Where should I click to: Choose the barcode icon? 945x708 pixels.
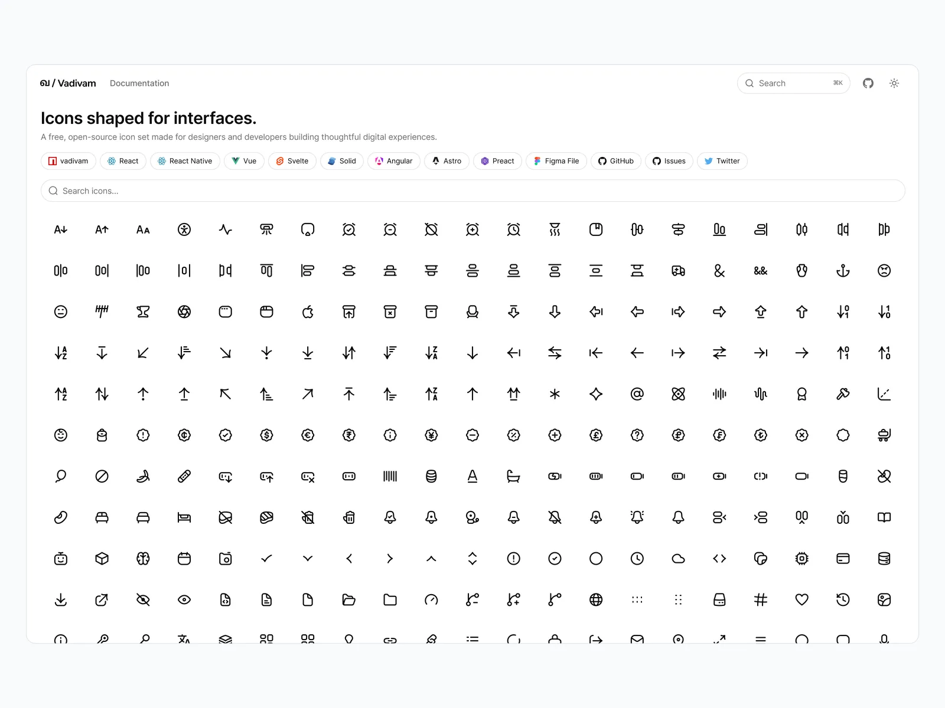(390, 476)
